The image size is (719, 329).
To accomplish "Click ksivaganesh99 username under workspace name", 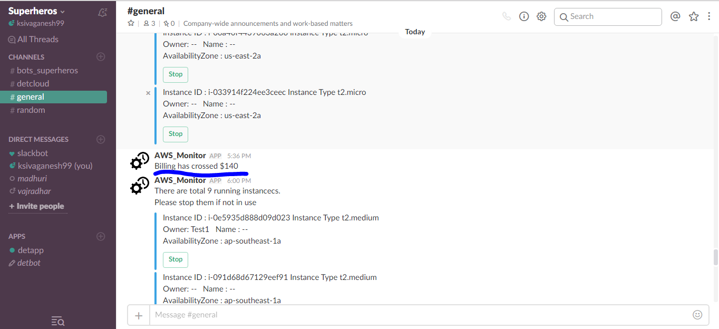I will 40,24.
